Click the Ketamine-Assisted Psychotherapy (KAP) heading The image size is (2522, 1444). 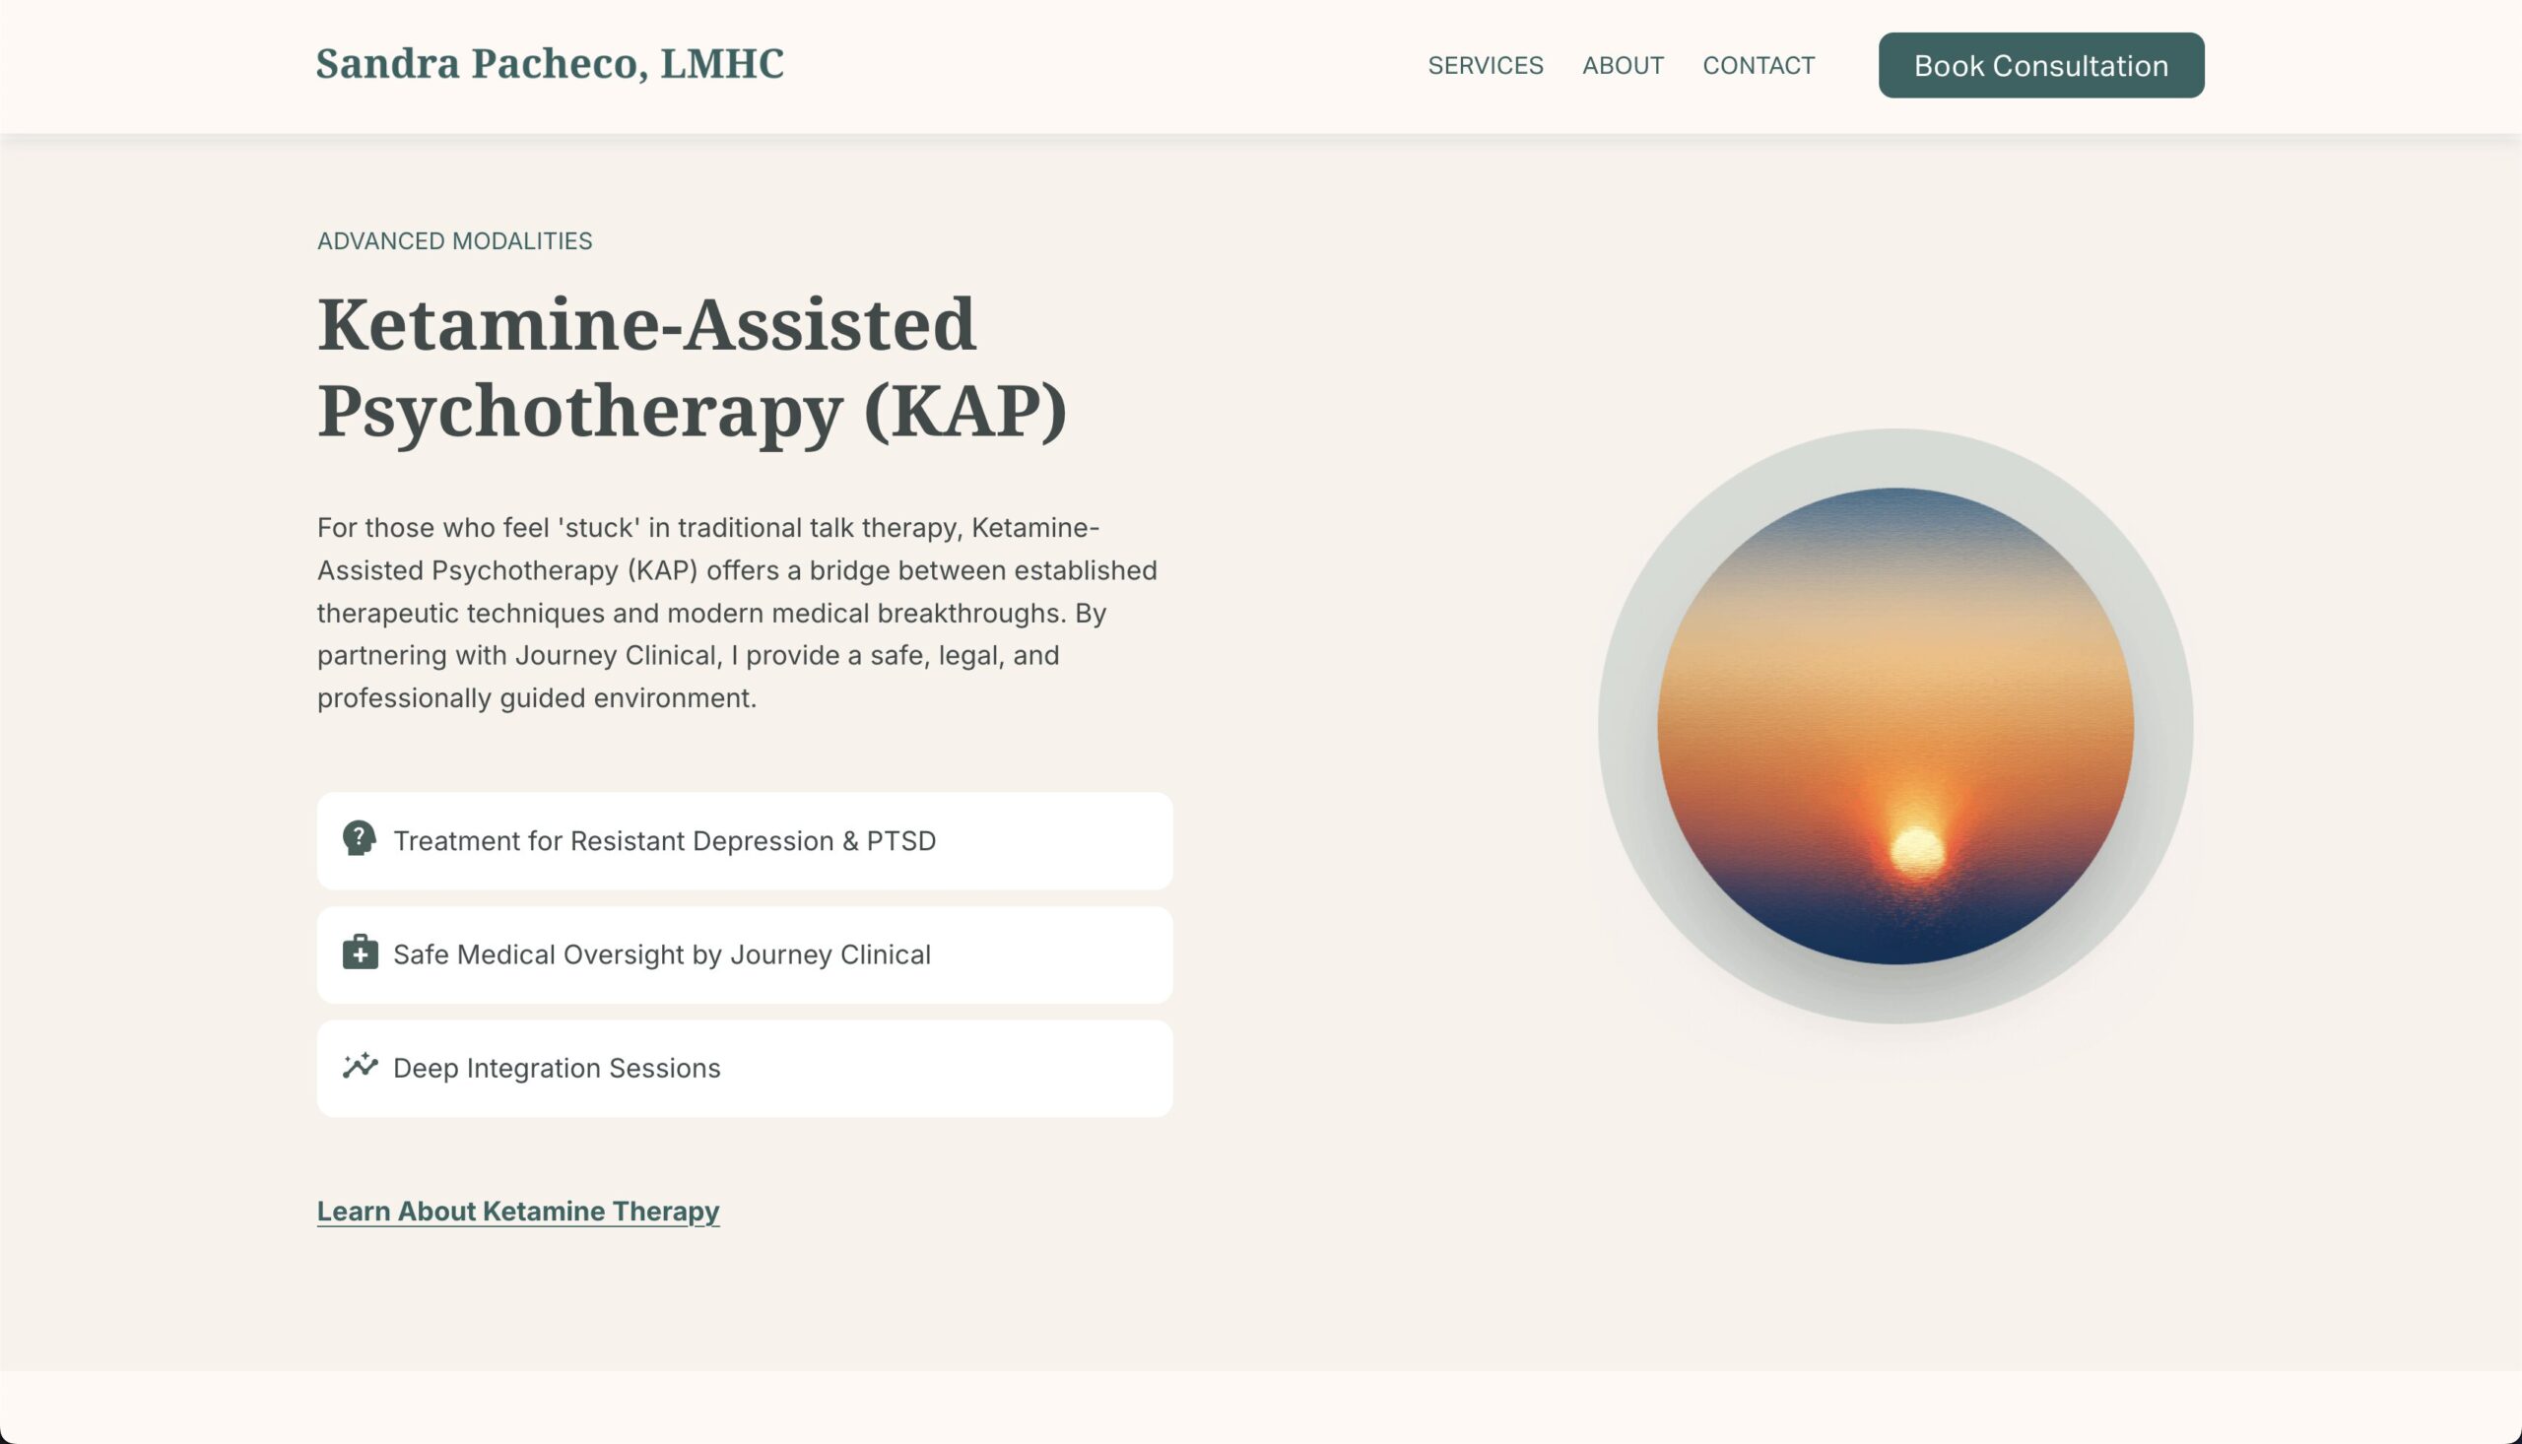pyautogui.click(x=692, y=367)
